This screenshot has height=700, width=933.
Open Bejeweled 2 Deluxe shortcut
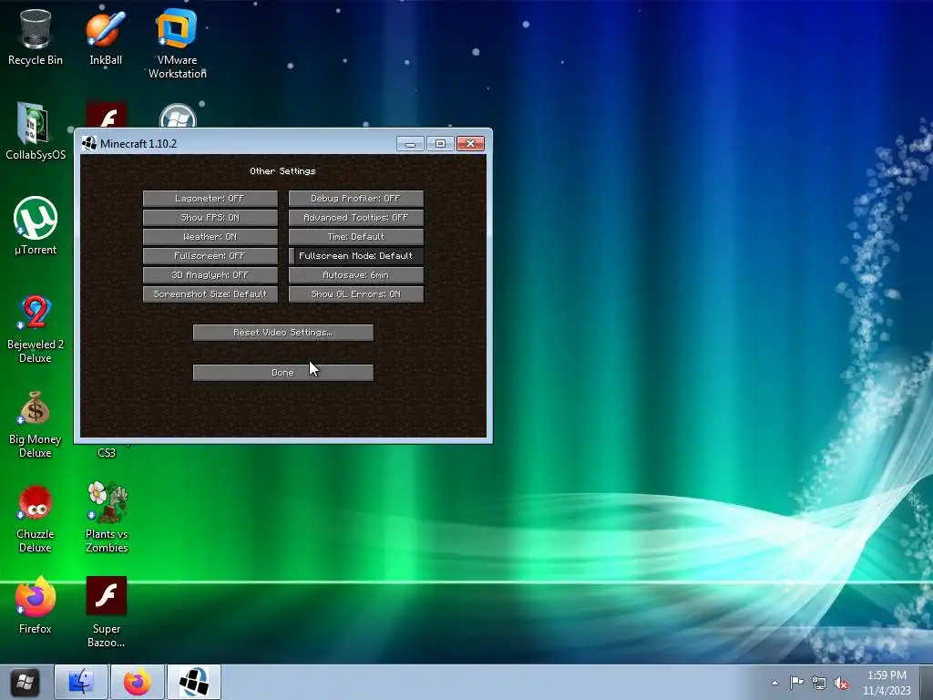(x=36, y=328)
